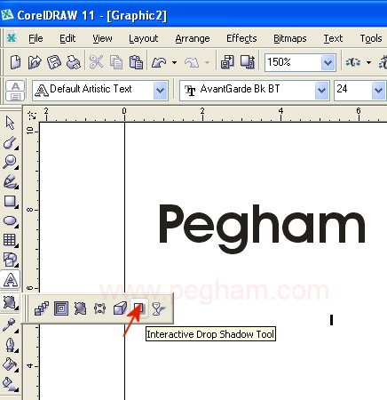Select the Zoom tool magnifier
The width and height of the screenshot is (387, 400).
tap(10, 162)
